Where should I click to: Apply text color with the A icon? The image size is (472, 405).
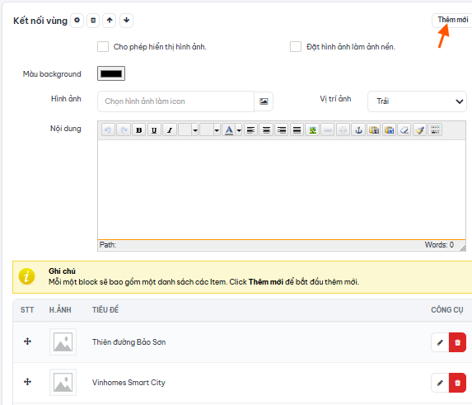click(x=229, y=130)
